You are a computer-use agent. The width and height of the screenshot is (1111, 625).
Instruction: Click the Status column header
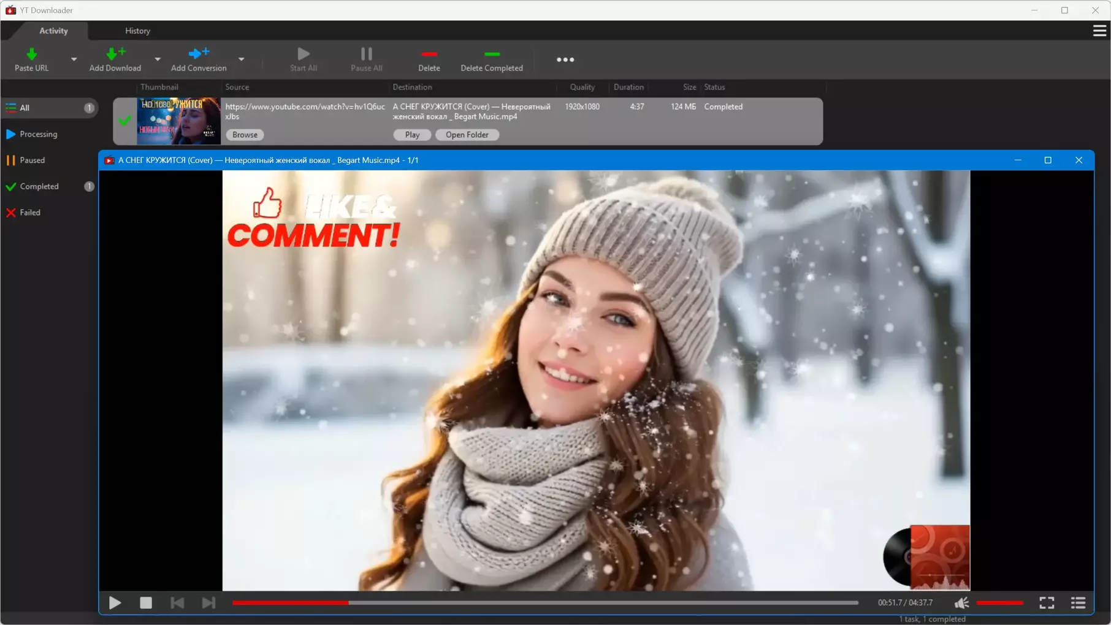[714, 87]
